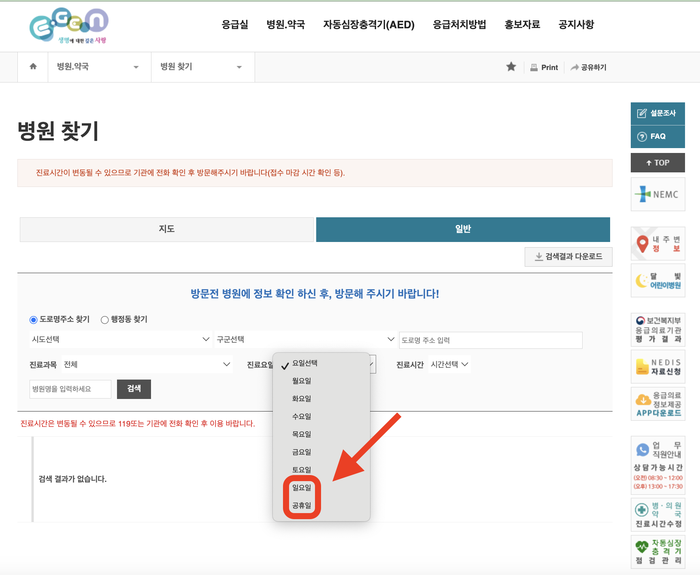Open the 공지사항 menu

[577, 25]
